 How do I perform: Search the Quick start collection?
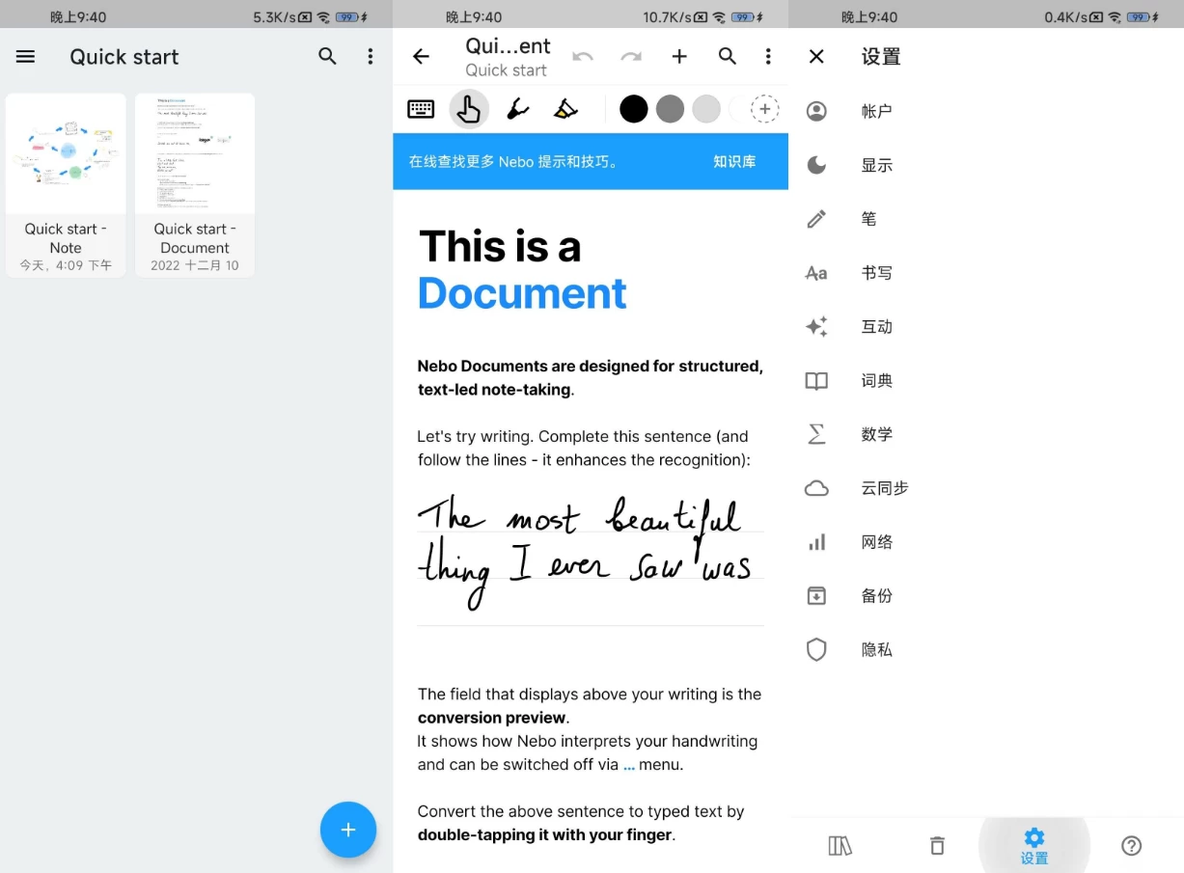pos(327,56)
